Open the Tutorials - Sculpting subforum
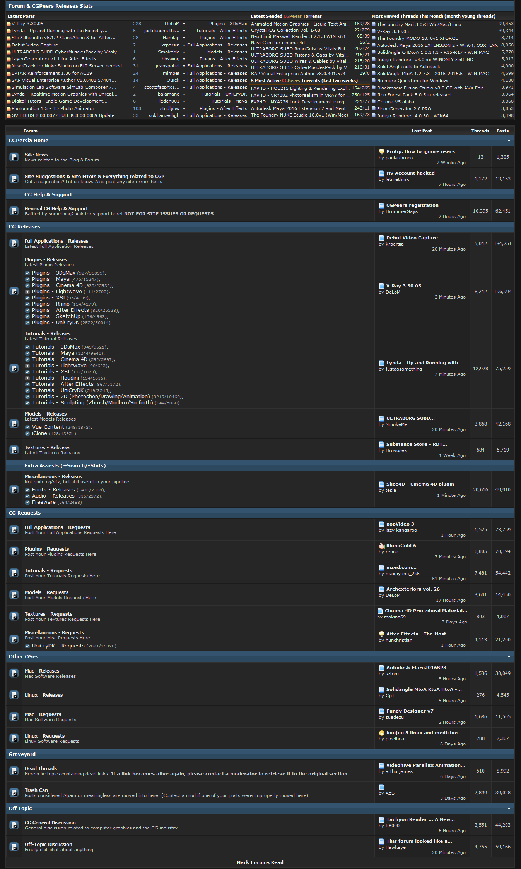Viewport: 521px width, 869px height. pos(92,403)
